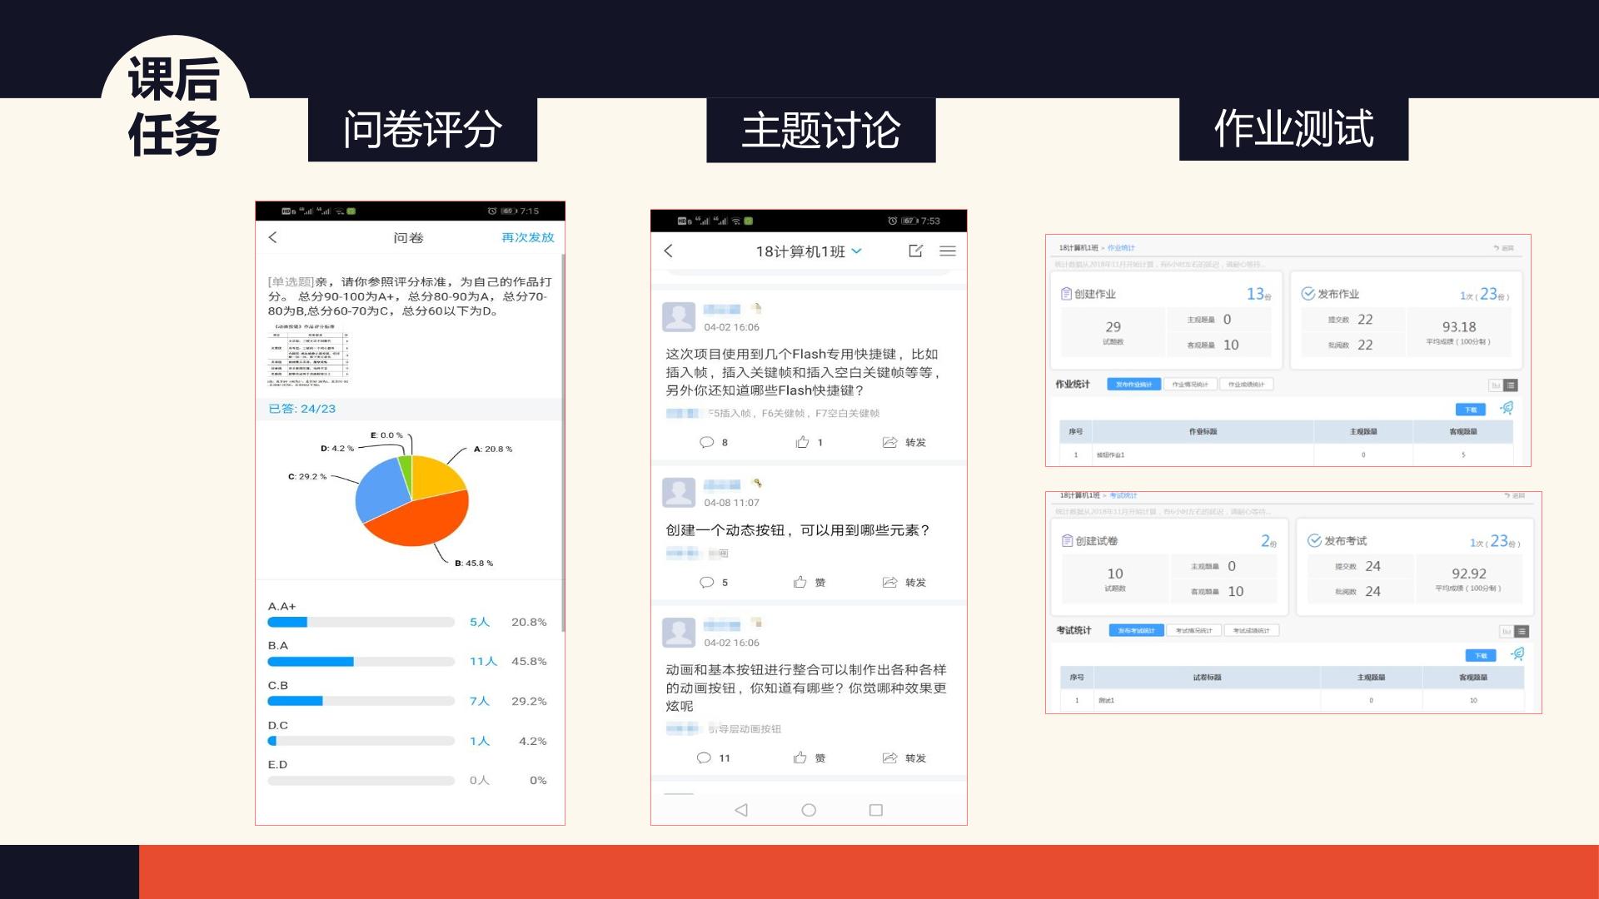
Task: Select the 作业成绩统计 tab
Action: (1246, 385)
